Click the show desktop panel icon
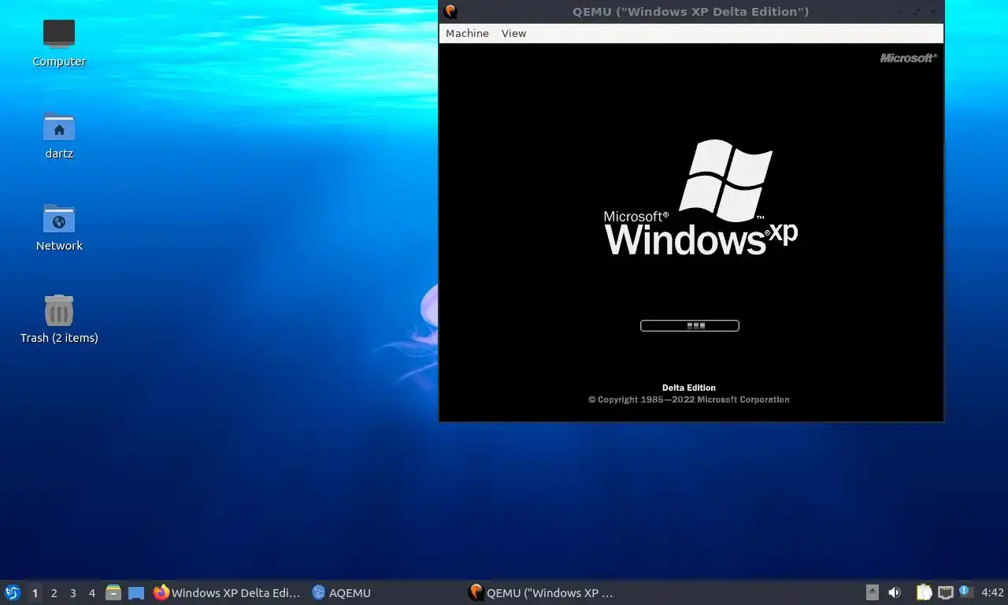 click(x=136, y=592)
